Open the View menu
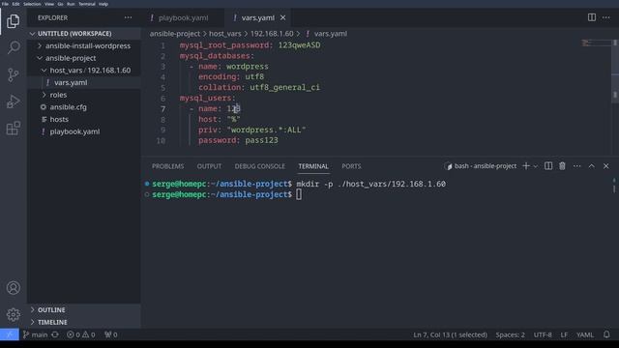The image size is (619, 348). point(49,4)
